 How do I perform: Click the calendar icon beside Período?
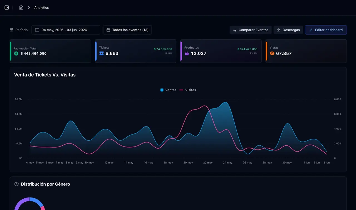(12, 30)
